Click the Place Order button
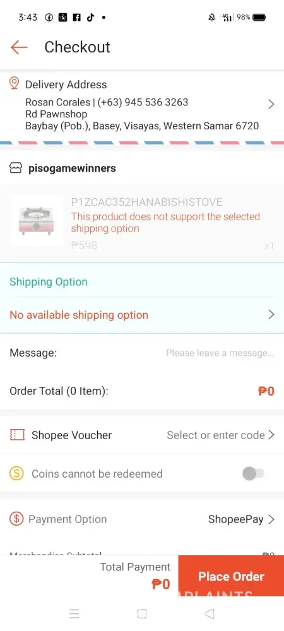 pos(231,576)
